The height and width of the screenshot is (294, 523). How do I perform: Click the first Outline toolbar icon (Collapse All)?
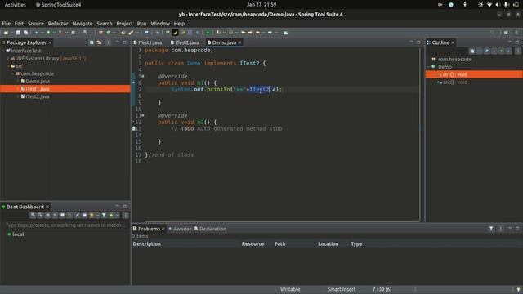click(472, 51)
